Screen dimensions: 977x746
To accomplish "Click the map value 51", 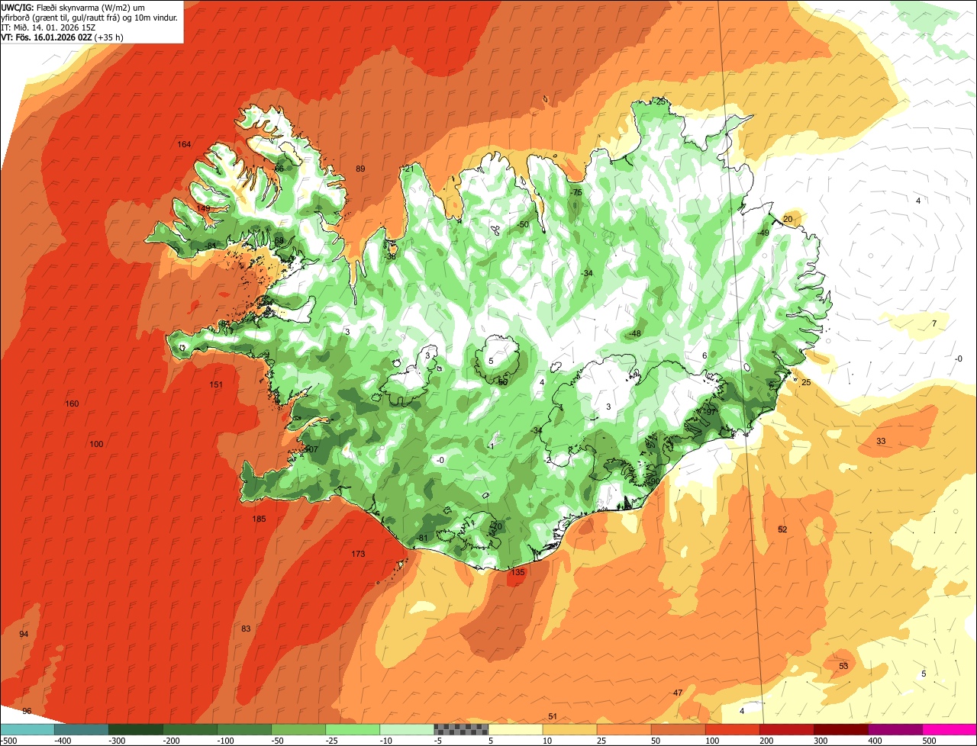I will (553, 716).
